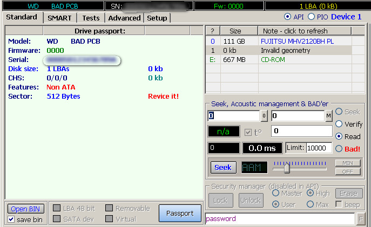Image resolution: width=371 pixels, height=227 pixels.
Task: Toggle the Removable checkbox
Action: pos(109,208)
